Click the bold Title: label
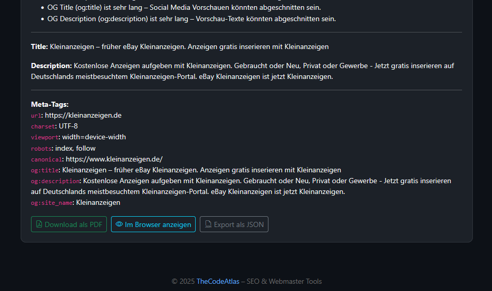 click(x=39, y=47)
